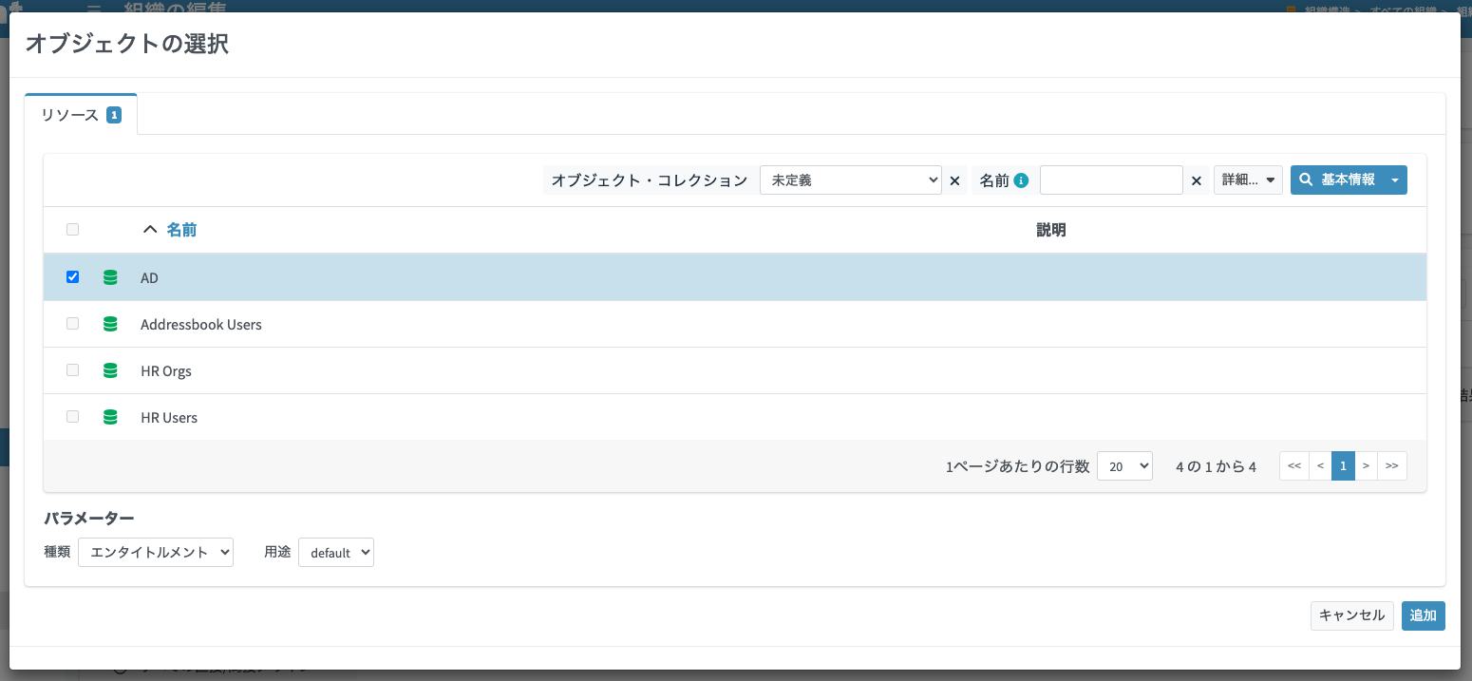Viewport: 1472px width, 681px height.
Task: Open the rows-per-page dropdown showing 20
Action: [x=1124, y=466]
